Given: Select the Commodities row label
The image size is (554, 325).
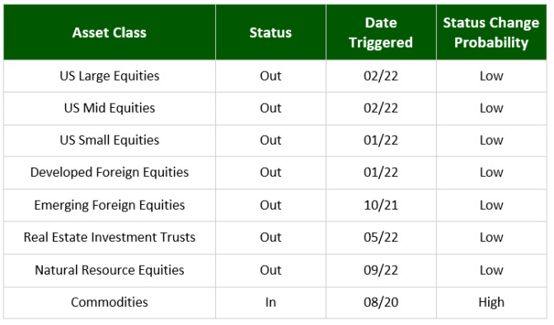Looking at the screenshot, I should pos(109,303).
